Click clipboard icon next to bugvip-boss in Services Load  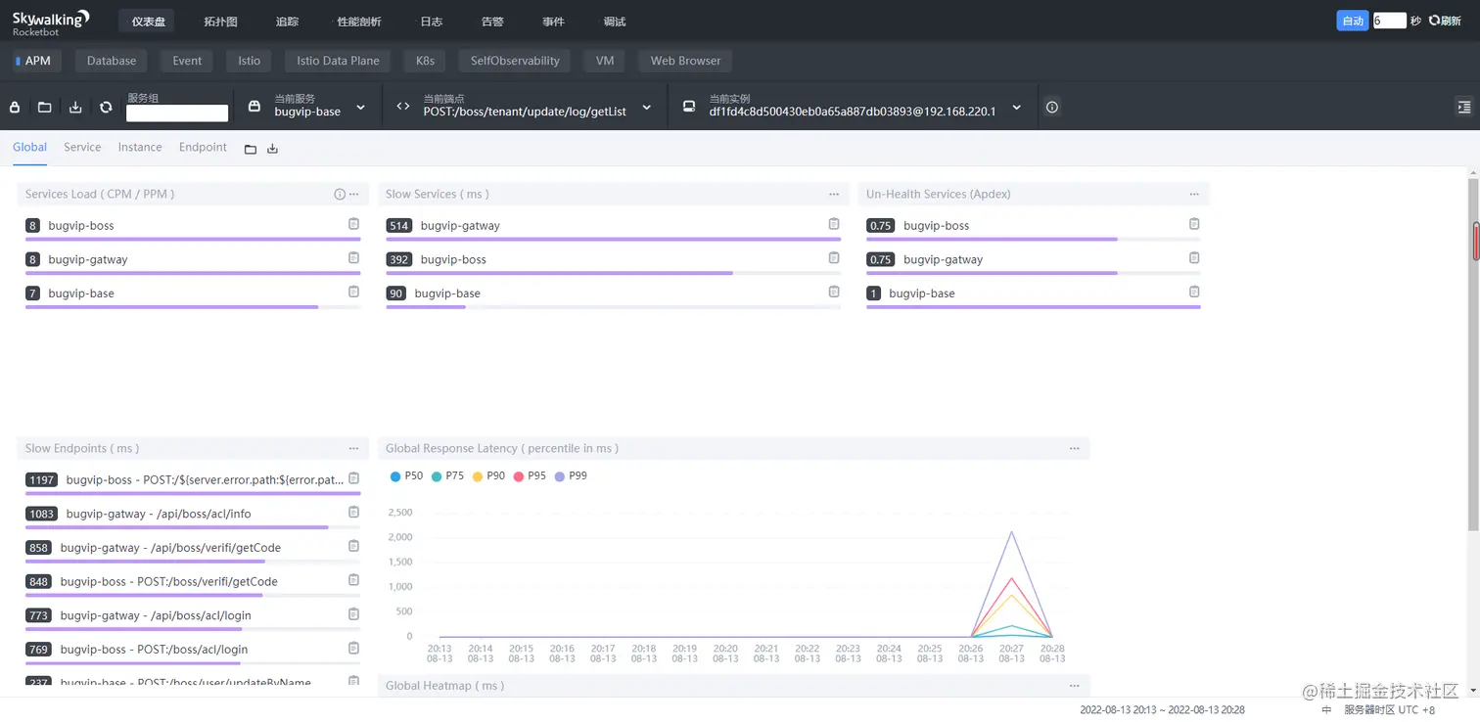point(354,224)
